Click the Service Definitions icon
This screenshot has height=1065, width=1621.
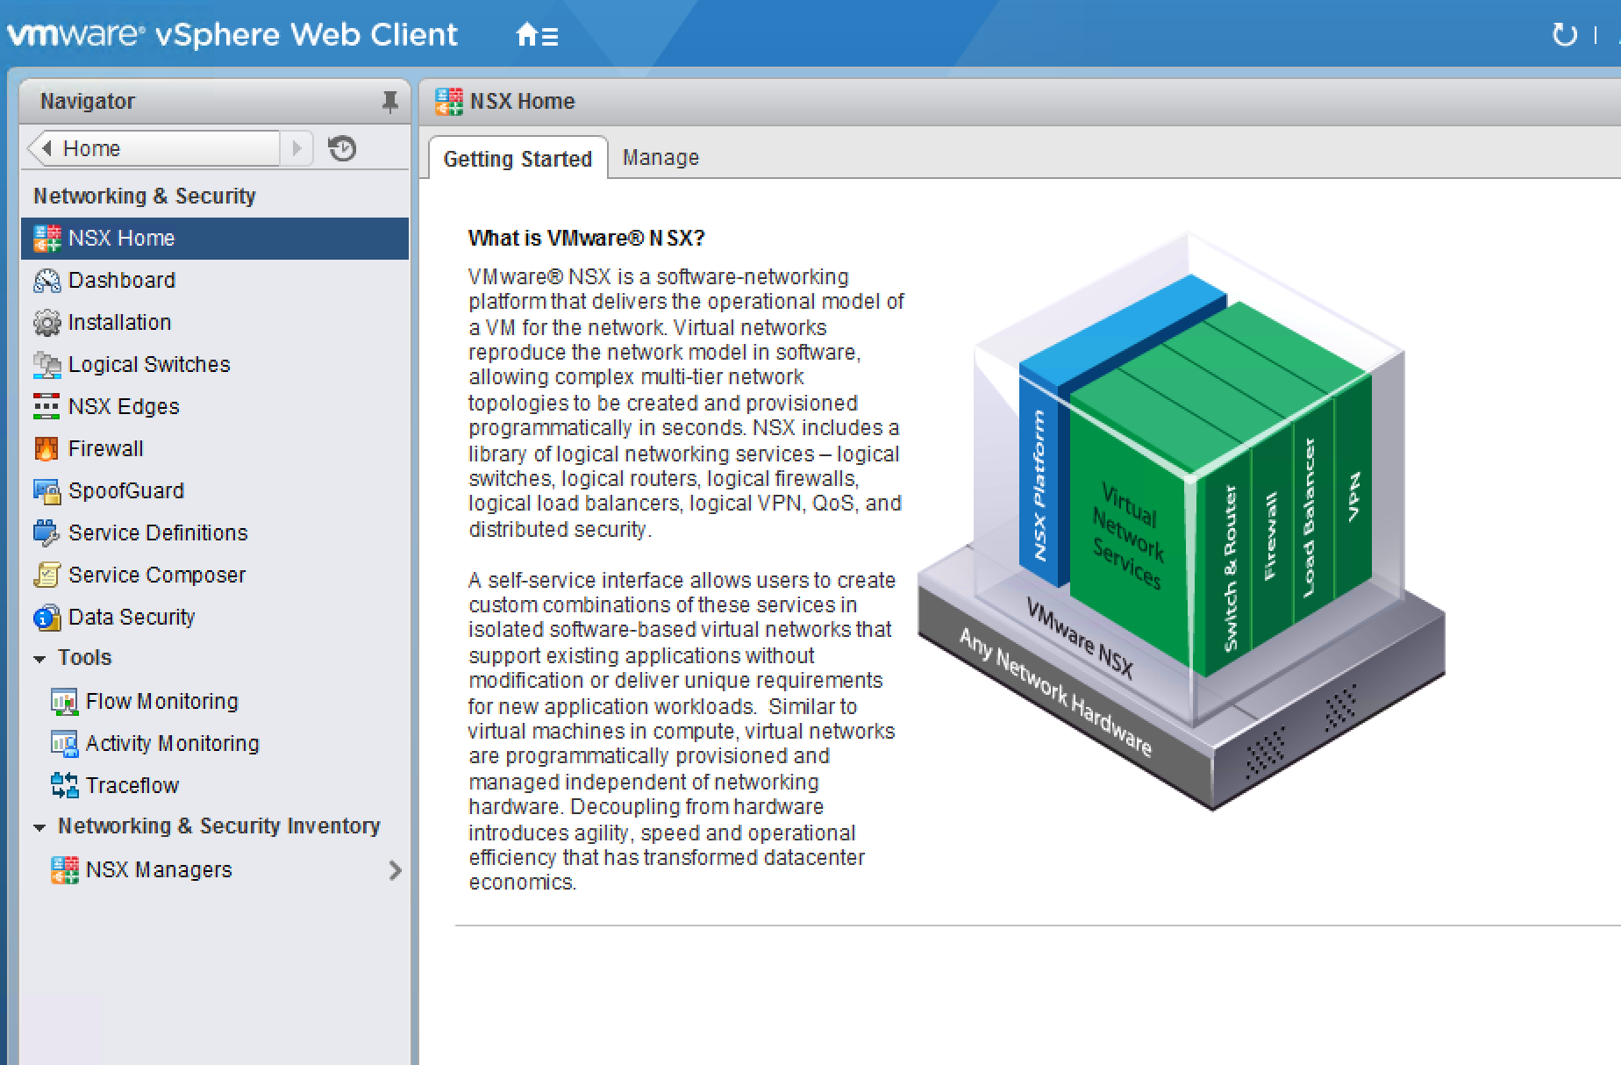pos(46,532)
